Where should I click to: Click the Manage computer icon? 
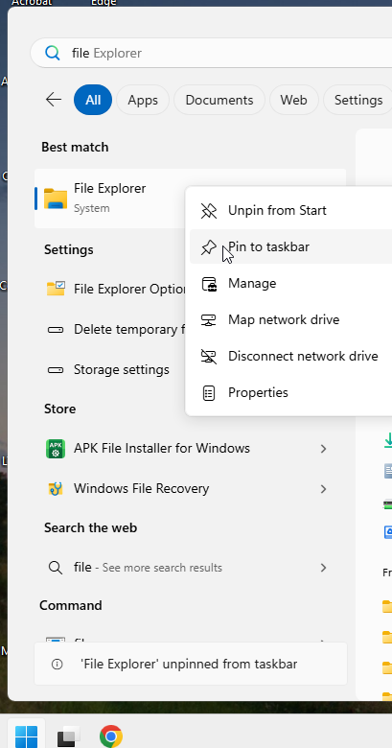[x=209, y=284]
